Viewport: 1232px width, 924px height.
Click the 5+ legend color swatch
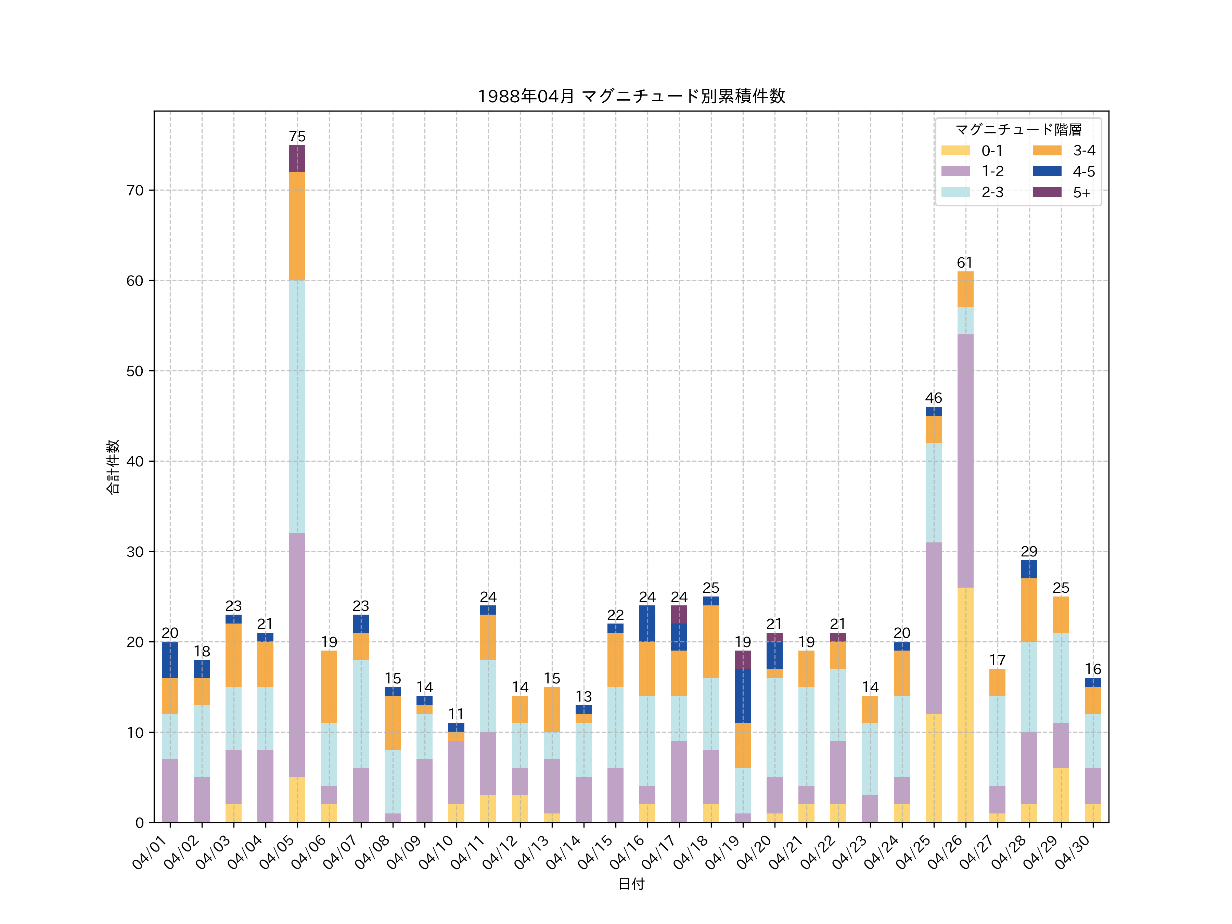point(1047,192)
